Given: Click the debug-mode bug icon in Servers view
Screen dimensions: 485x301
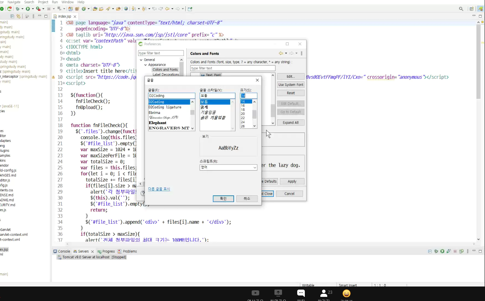Looking at the screenshot, I should click(436, 251).
